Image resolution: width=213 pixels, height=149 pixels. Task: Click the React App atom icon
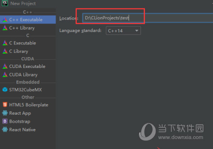pos(5,113)
